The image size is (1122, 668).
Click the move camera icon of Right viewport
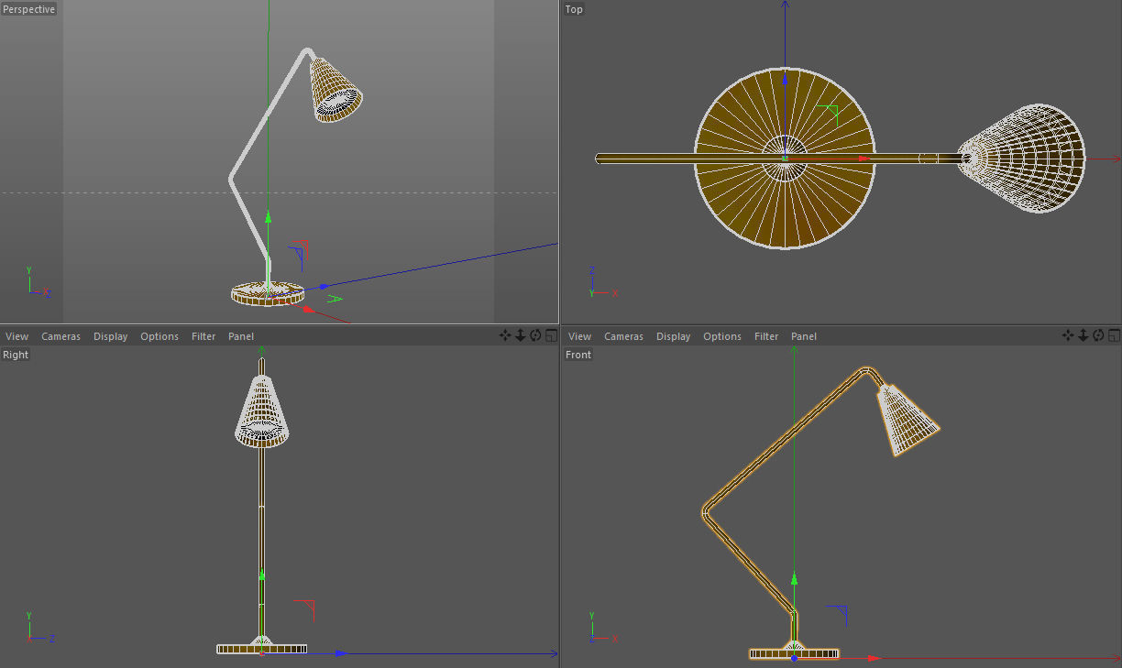pyautogui.click(x=505, y=335)
